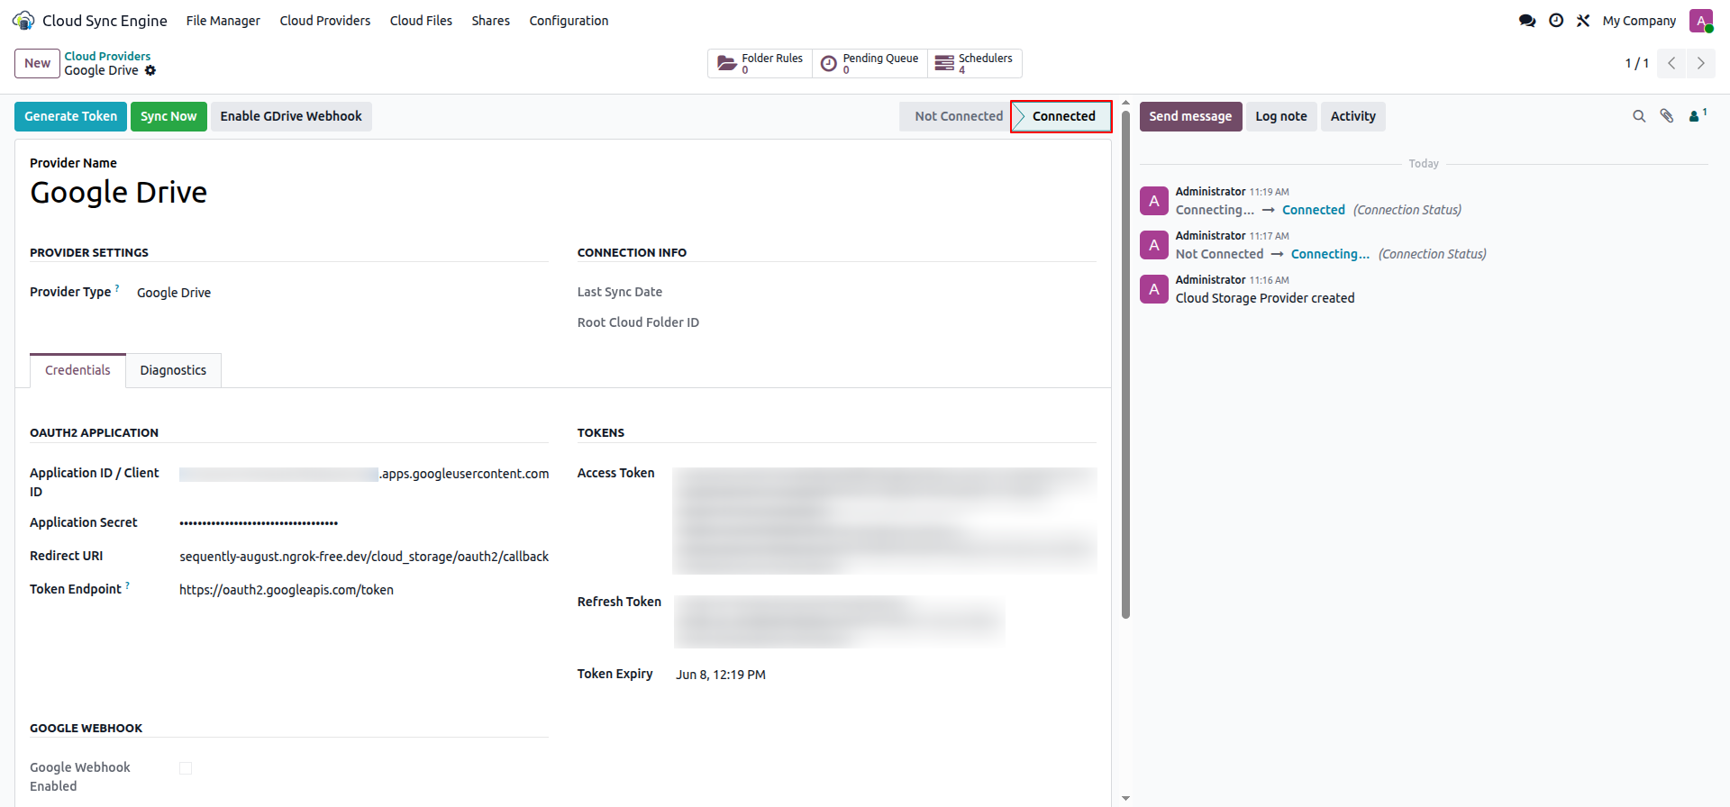The image size is (1730, 807).
Task: Click Send message button
Action: [1190, 116]
